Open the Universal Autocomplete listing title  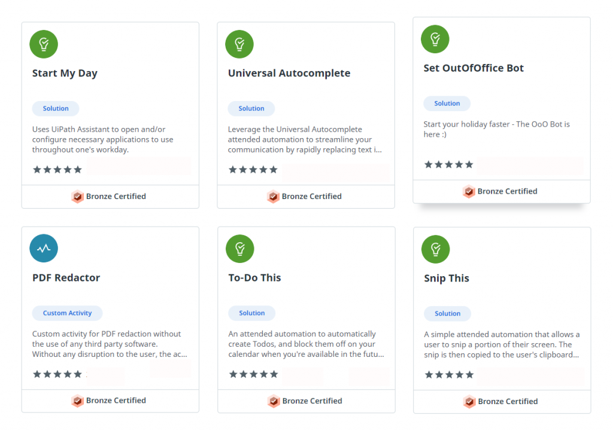289,73
